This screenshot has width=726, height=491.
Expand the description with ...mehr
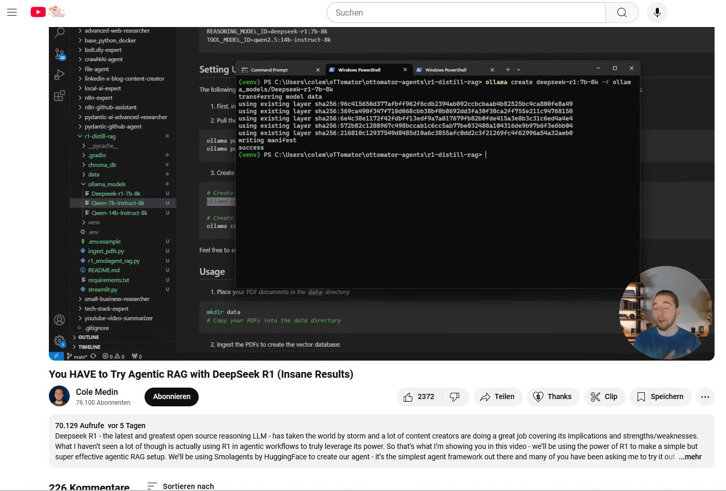(x=690, y=457)
